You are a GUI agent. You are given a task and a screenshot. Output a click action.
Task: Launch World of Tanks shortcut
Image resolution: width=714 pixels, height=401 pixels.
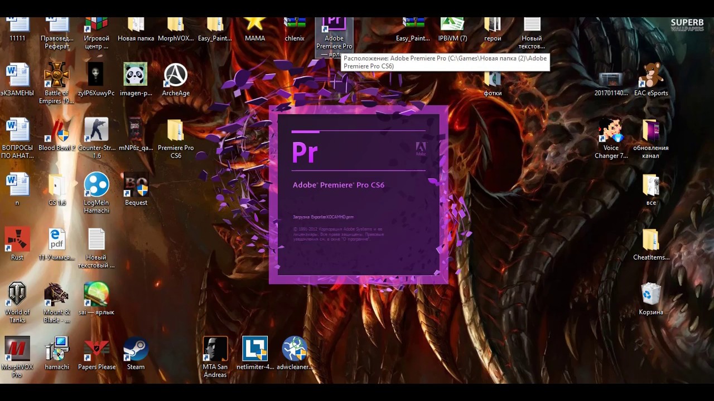(x=17, y=302)
